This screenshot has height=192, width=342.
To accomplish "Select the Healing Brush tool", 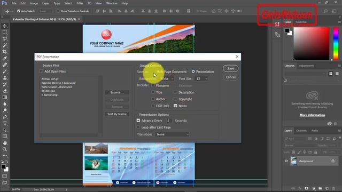I will tap(5, 65).
